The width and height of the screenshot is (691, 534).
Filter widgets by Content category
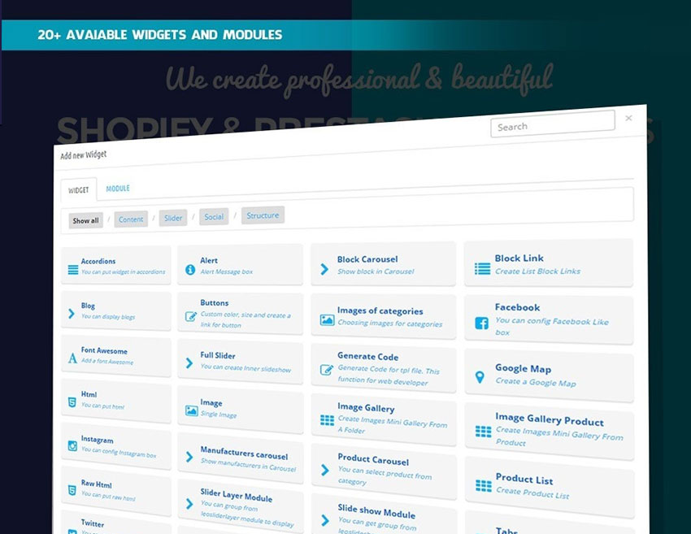131,219
